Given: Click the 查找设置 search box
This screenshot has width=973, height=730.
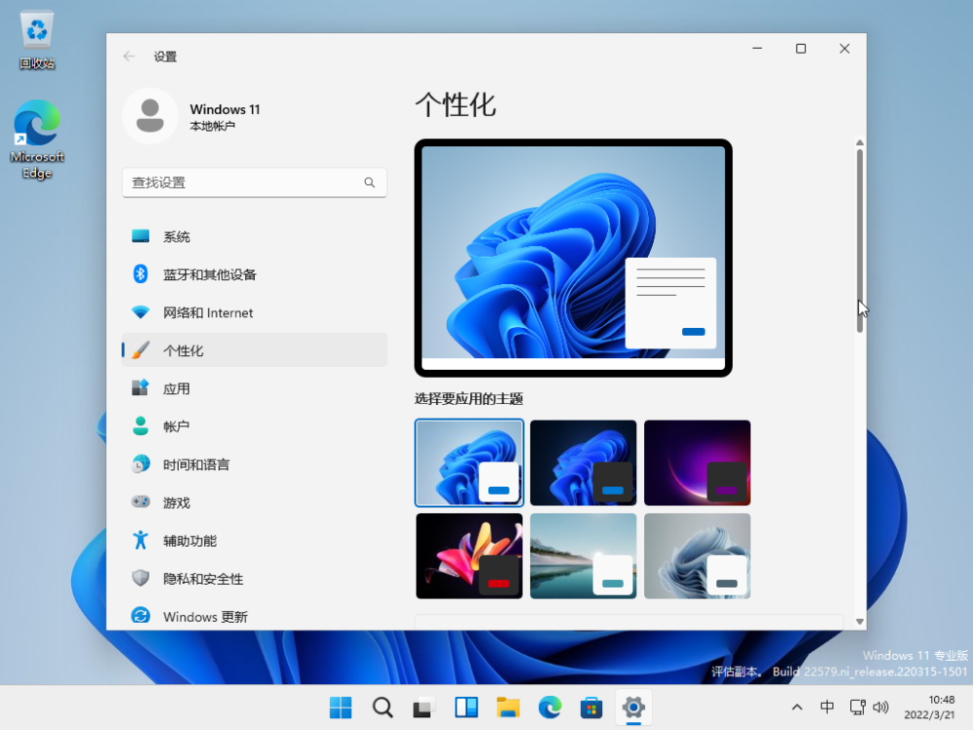Looking at the screenshot, I should [x=243, y=182].
